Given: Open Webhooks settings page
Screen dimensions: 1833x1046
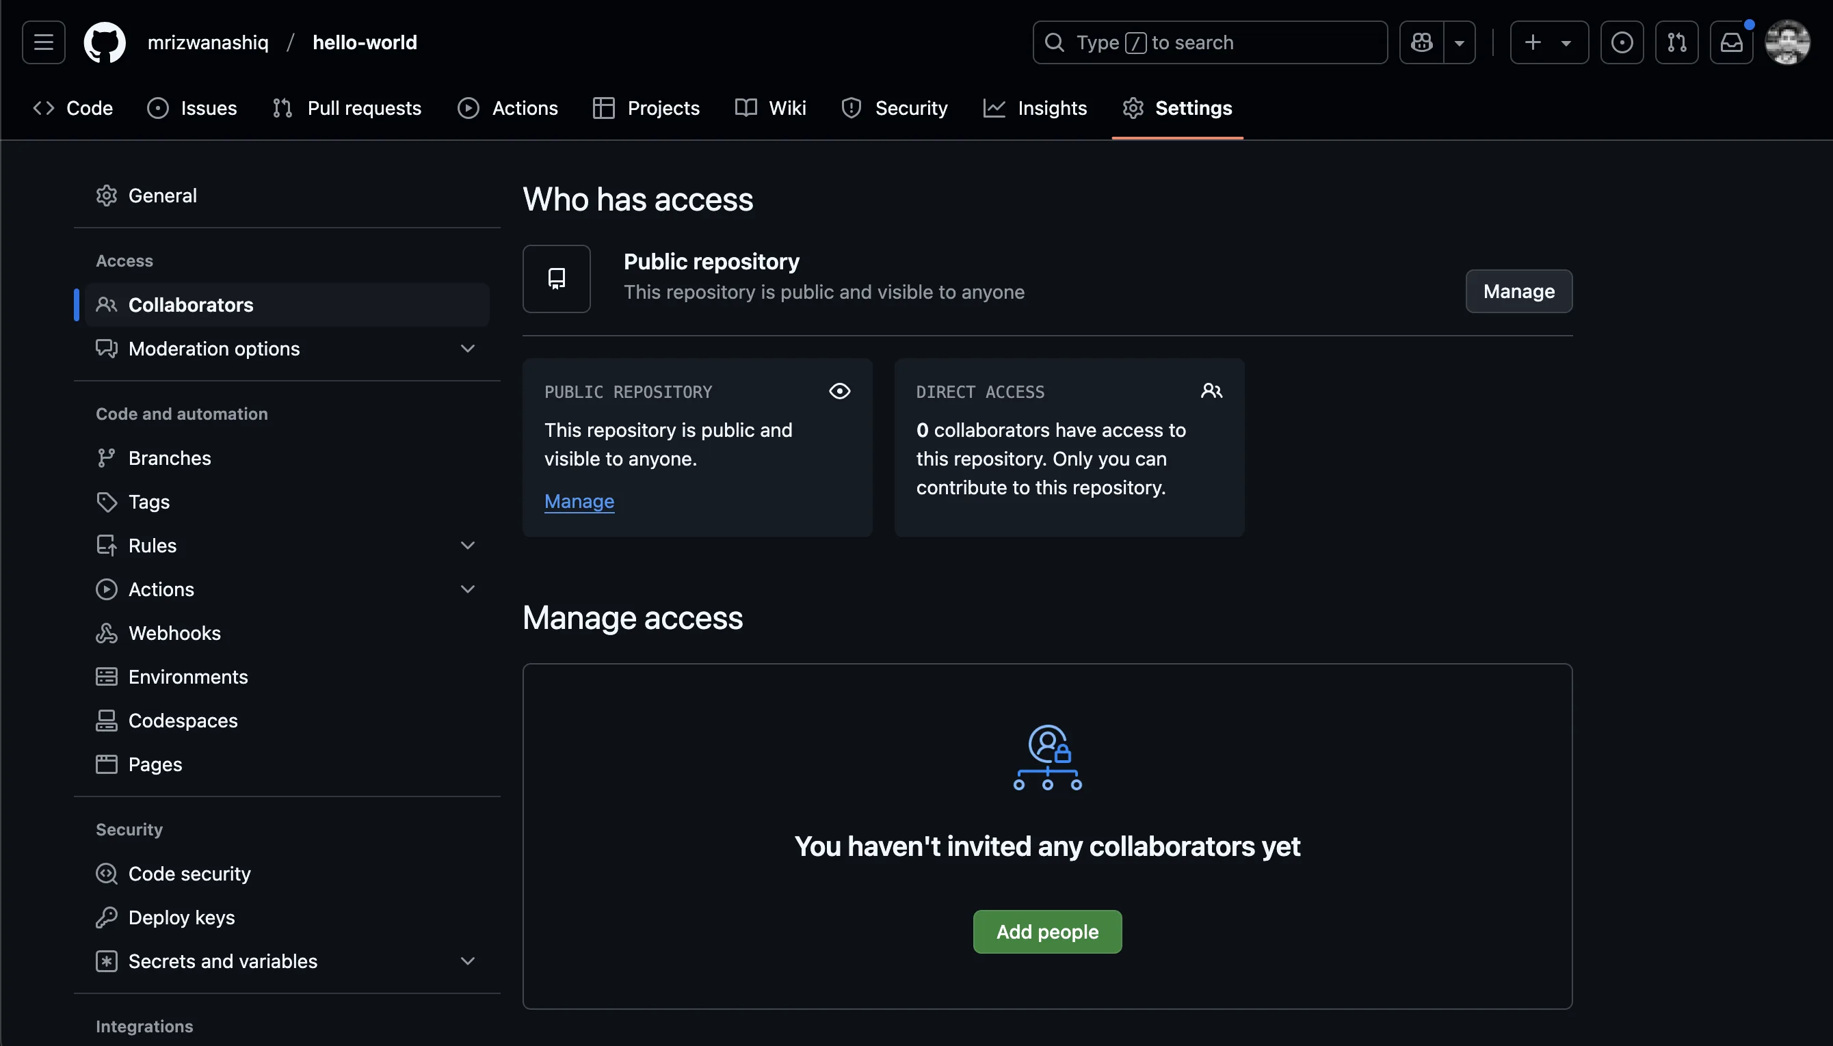Looking at the screenshot, I should point(287,633).
